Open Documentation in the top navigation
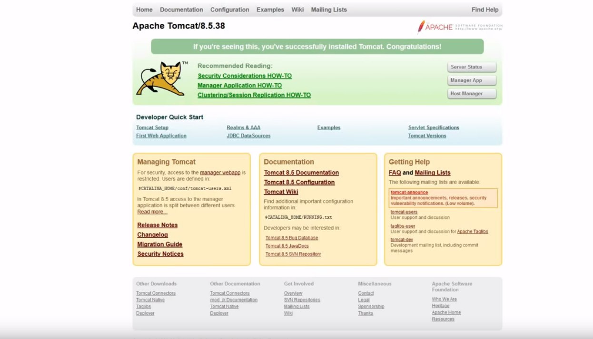The height and width of the screenshot is (339, 593). (181, 10)
